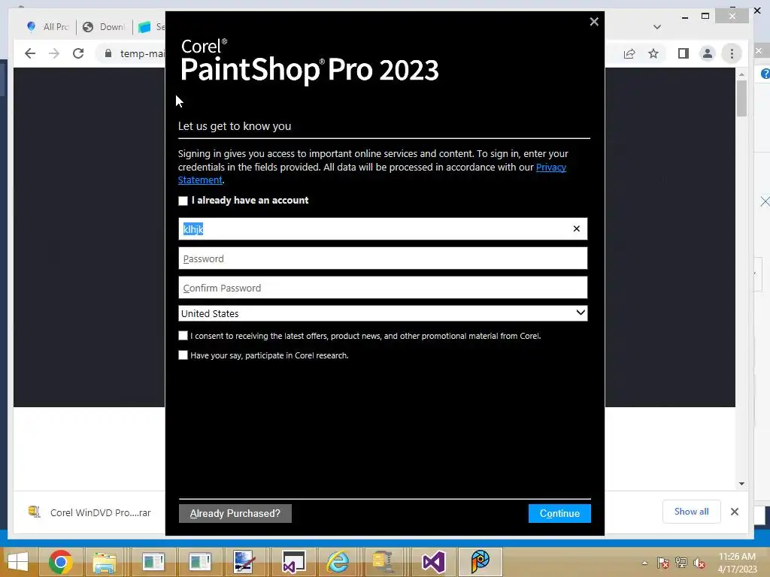Go back in the Chrome browser
This screenshot has height=577, width=770.
tap(30, 53)
